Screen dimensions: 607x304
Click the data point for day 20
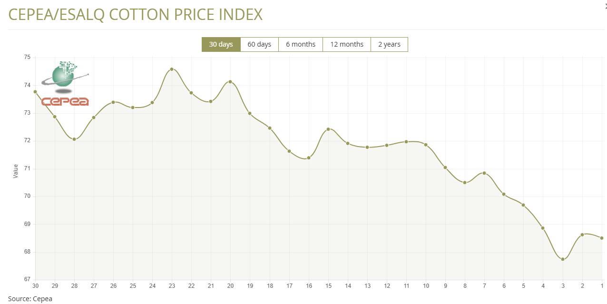(x=230, y=82)
